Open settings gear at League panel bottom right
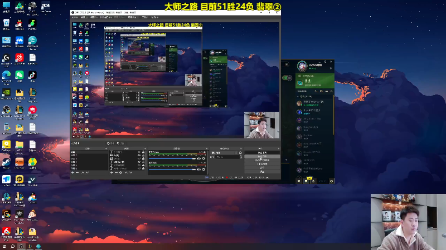Screen dimensions: 446x250 pos(331,181)
